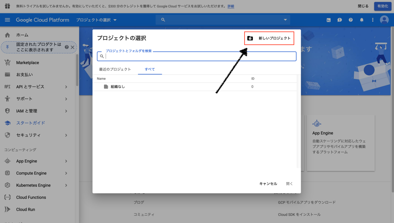
Task: Click the Kubernetes Engine hexagon icon
Action: [7, 185]
